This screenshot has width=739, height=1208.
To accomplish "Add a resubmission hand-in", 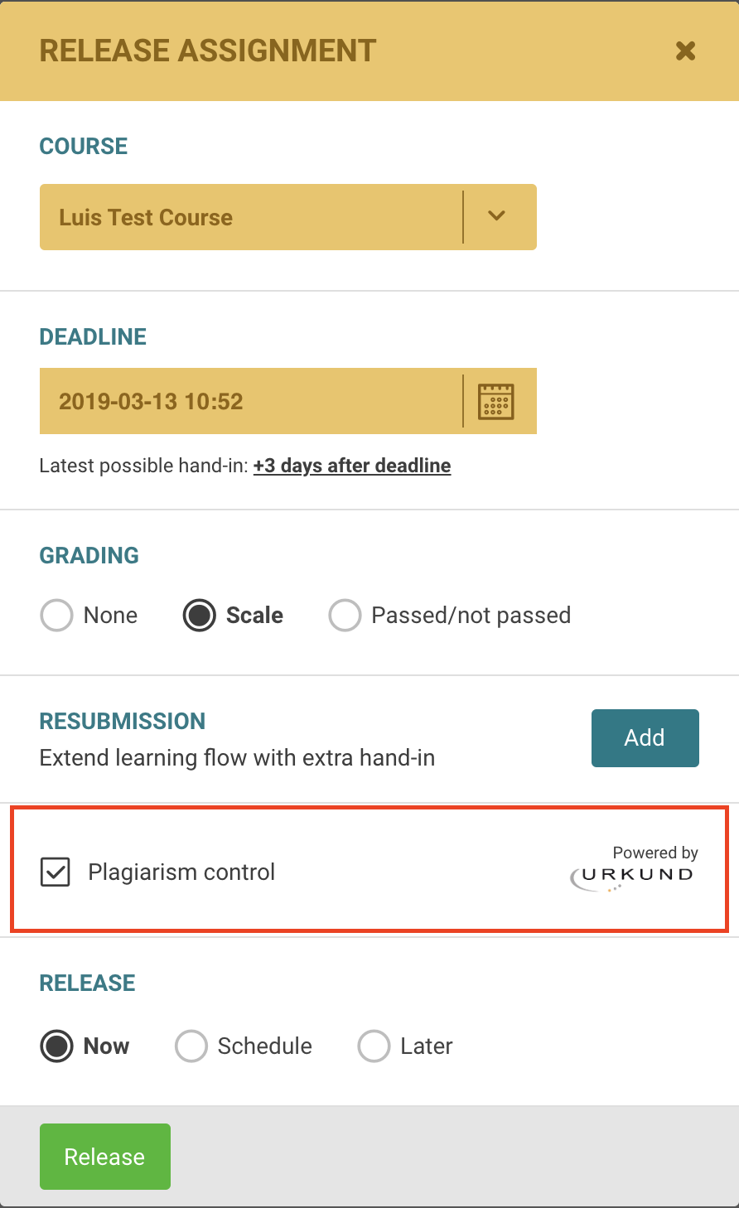I will click(x=645, y=737).
